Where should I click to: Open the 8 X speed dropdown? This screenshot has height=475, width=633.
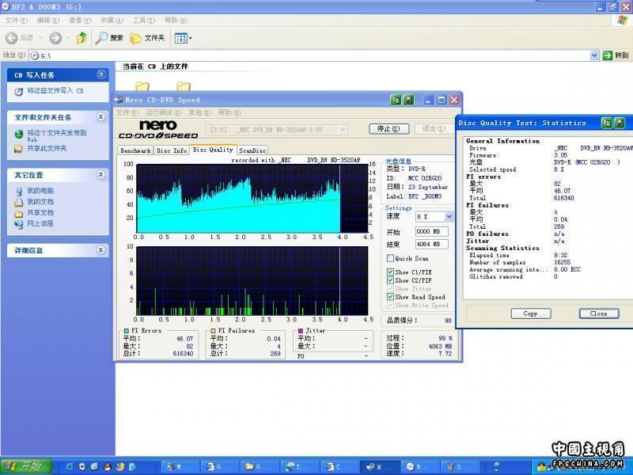[x=449, y=216]
